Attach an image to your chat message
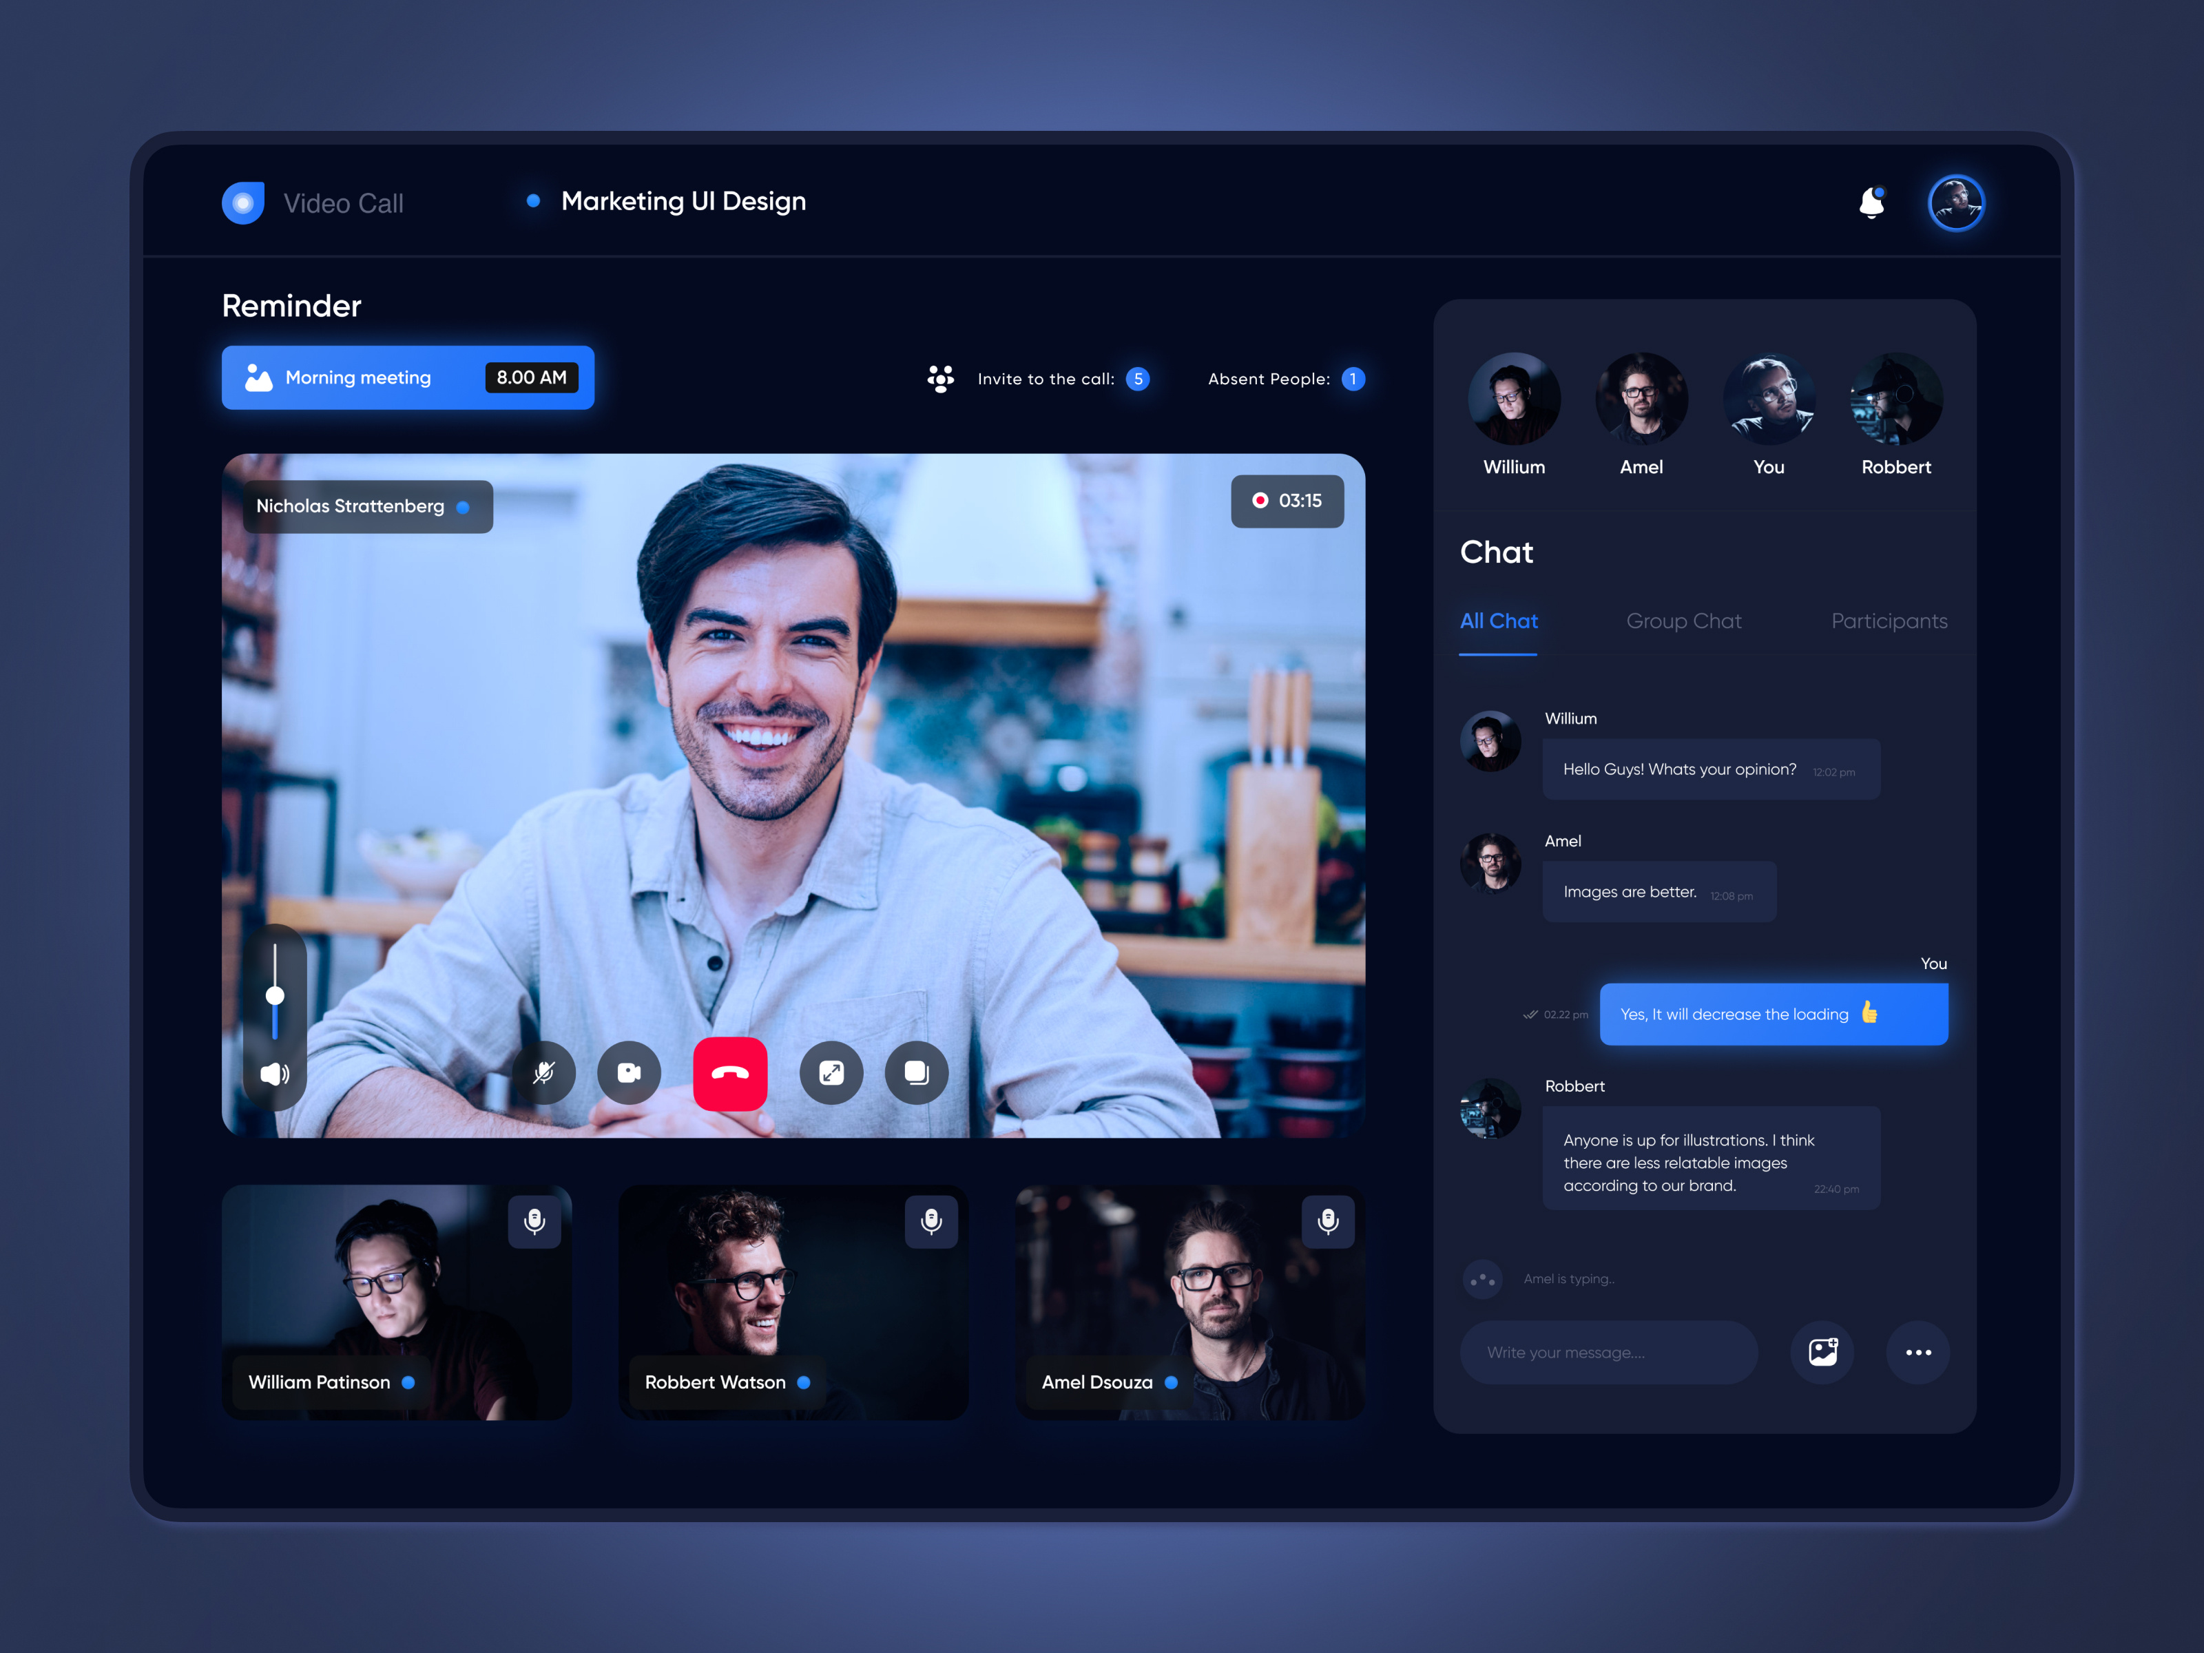This screenshot has width=2204, height=1653. click(1822, 1352)
